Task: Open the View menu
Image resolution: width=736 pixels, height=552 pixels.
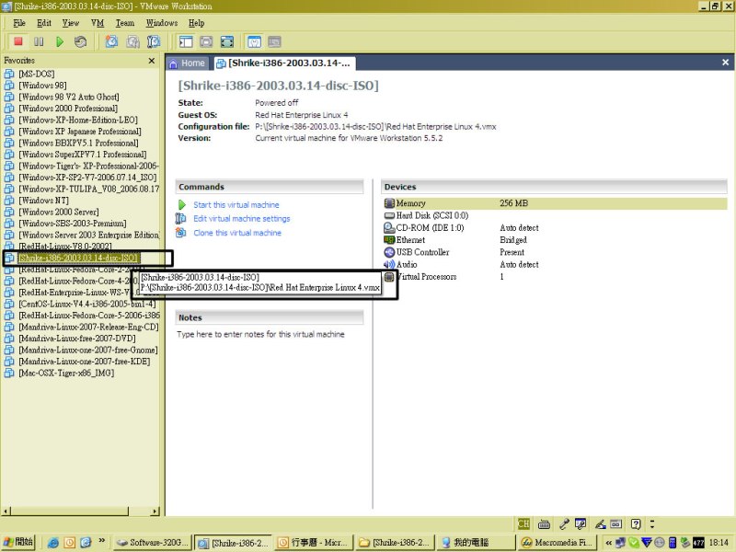Action: 71,23
